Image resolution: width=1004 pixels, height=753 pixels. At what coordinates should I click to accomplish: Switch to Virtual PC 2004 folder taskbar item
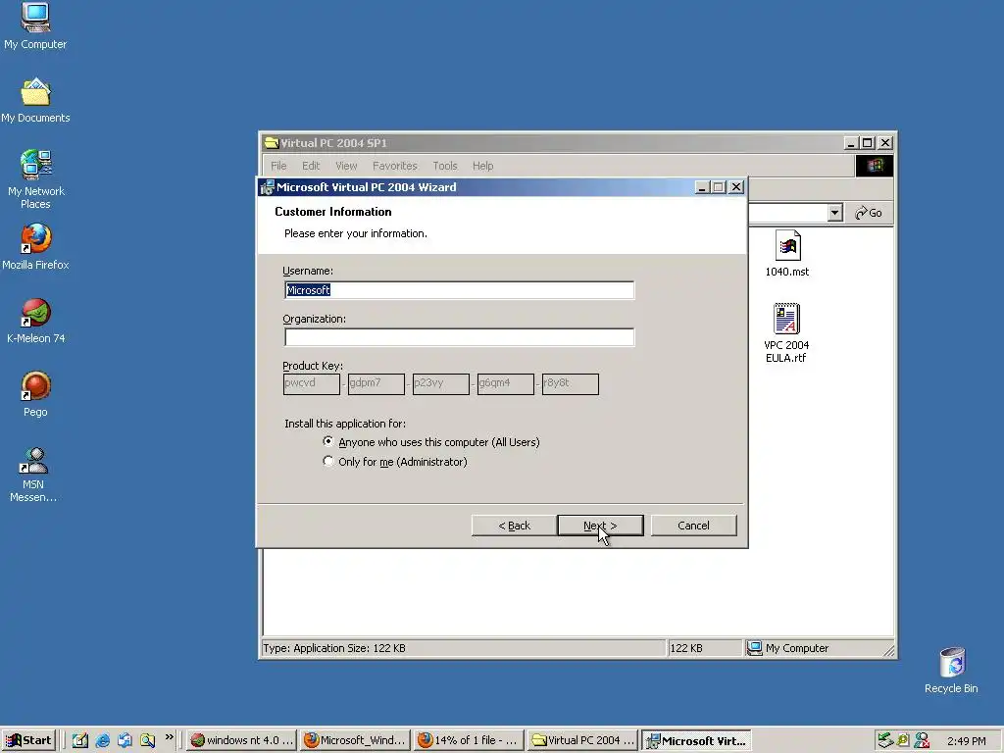point(582,740)
